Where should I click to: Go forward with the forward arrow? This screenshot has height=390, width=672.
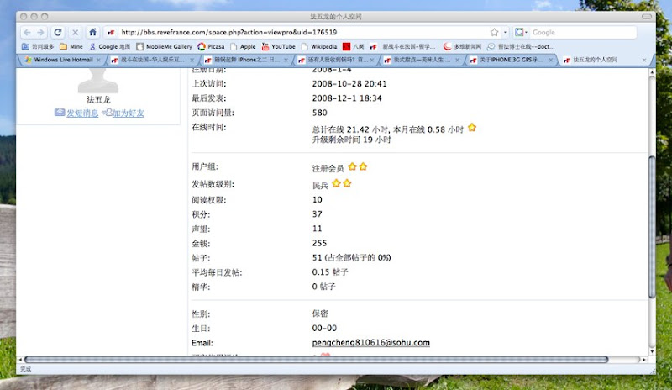pyautogui.click(x=40, y=32)
